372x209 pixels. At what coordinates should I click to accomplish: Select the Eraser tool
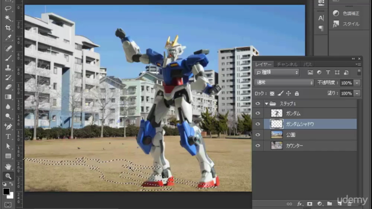pos(8,87)
